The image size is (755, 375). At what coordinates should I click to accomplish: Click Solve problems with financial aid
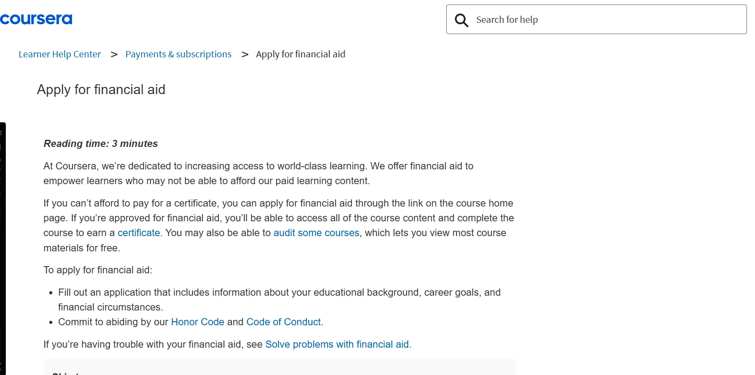[x=337, y=344]
